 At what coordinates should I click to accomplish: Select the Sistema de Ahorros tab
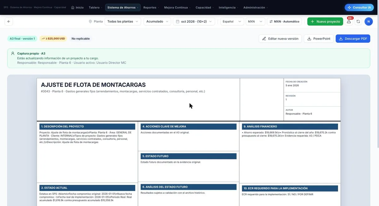coord(123,8)
